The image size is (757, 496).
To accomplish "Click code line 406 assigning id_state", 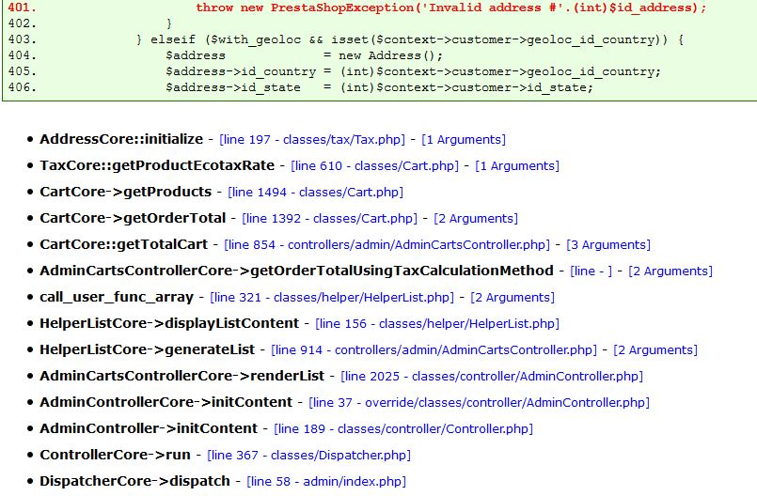I will point(380,87).
